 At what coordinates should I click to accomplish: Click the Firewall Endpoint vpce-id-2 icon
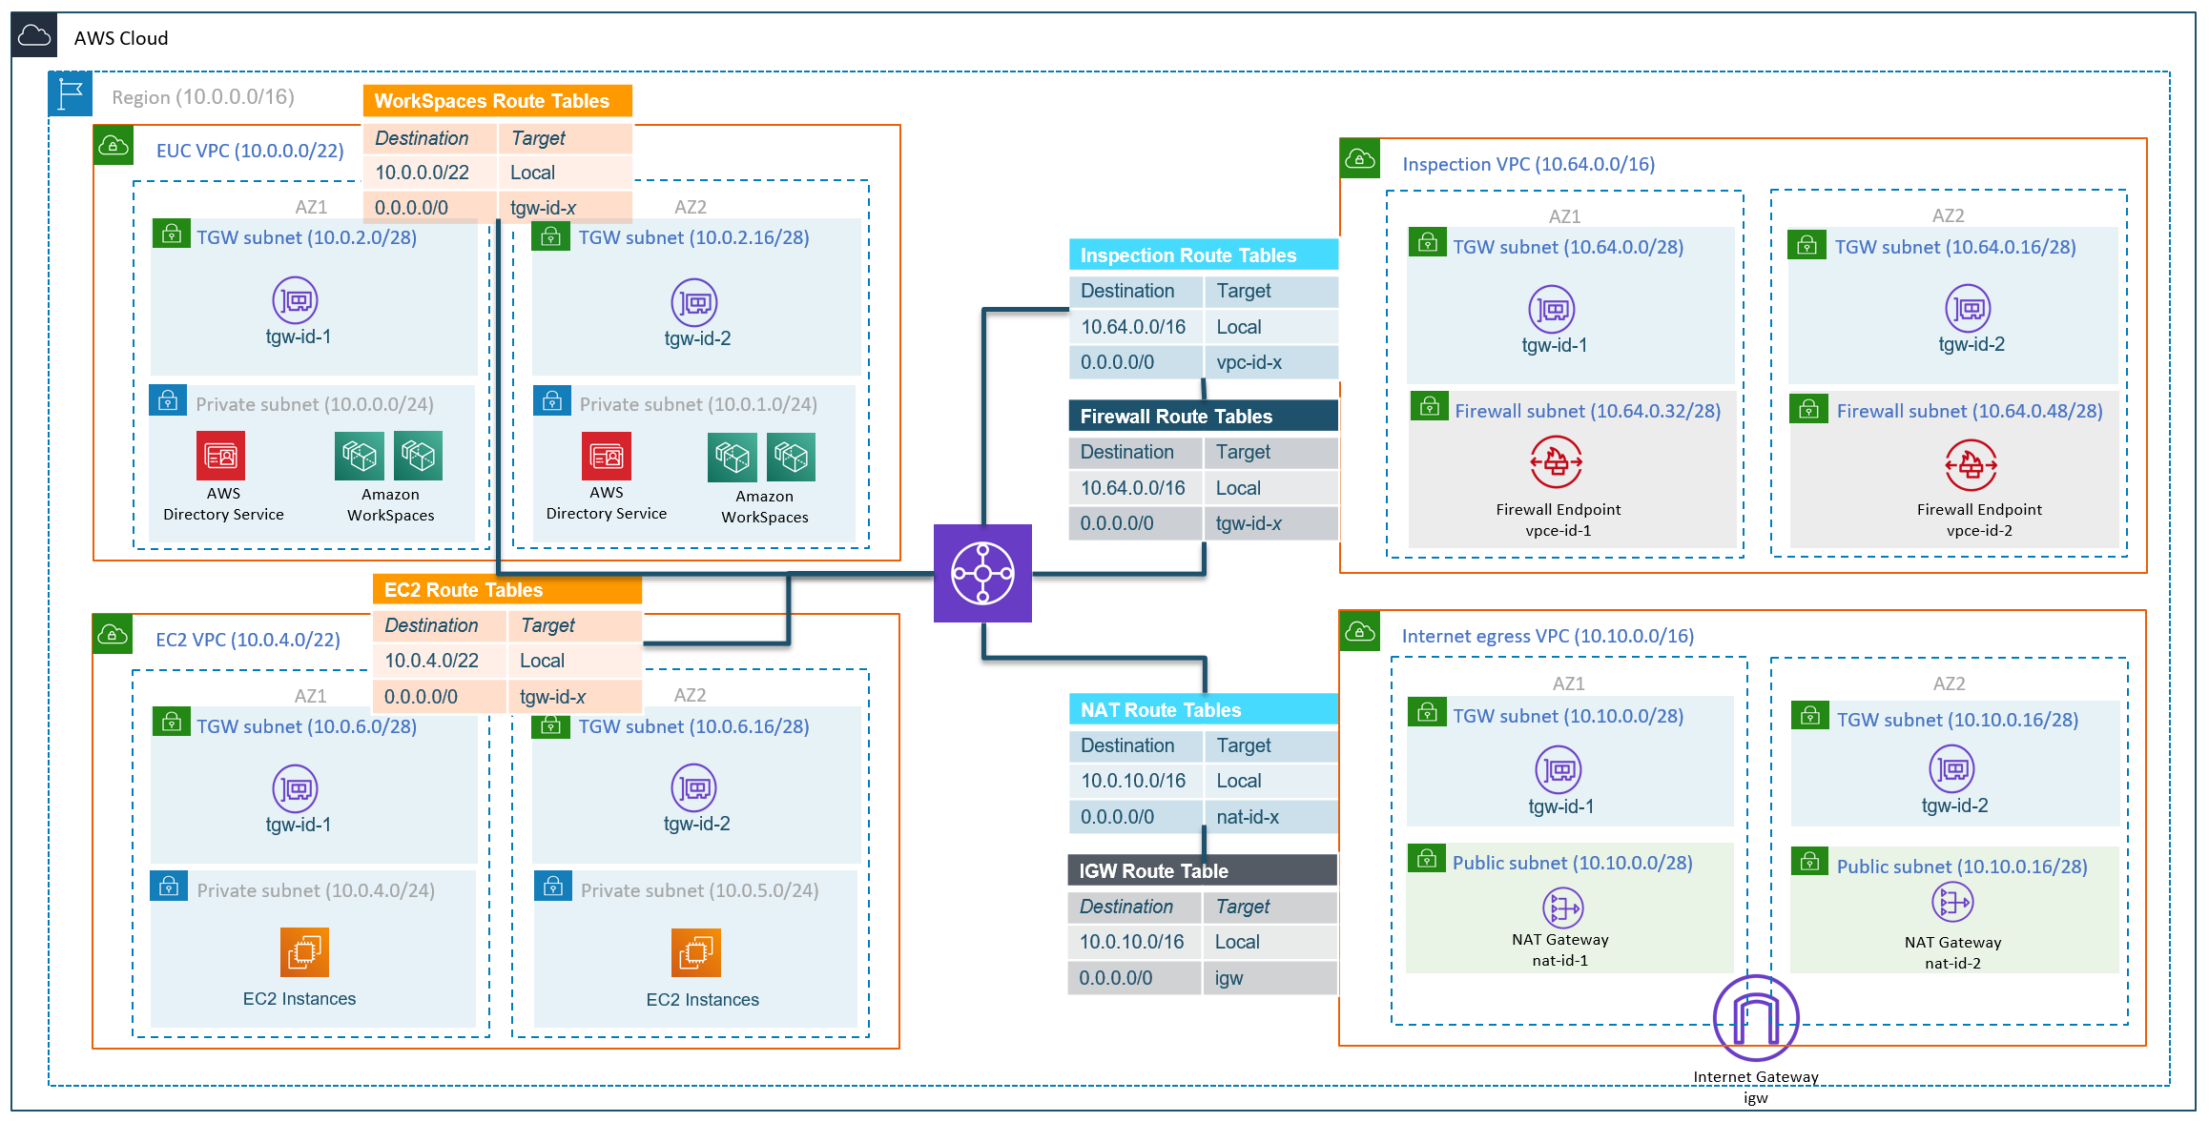pyautogui.click(x=1971, y=464)
